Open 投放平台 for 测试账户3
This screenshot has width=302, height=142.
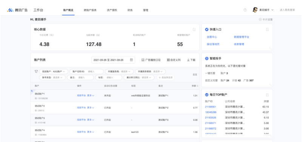(81, 120)
